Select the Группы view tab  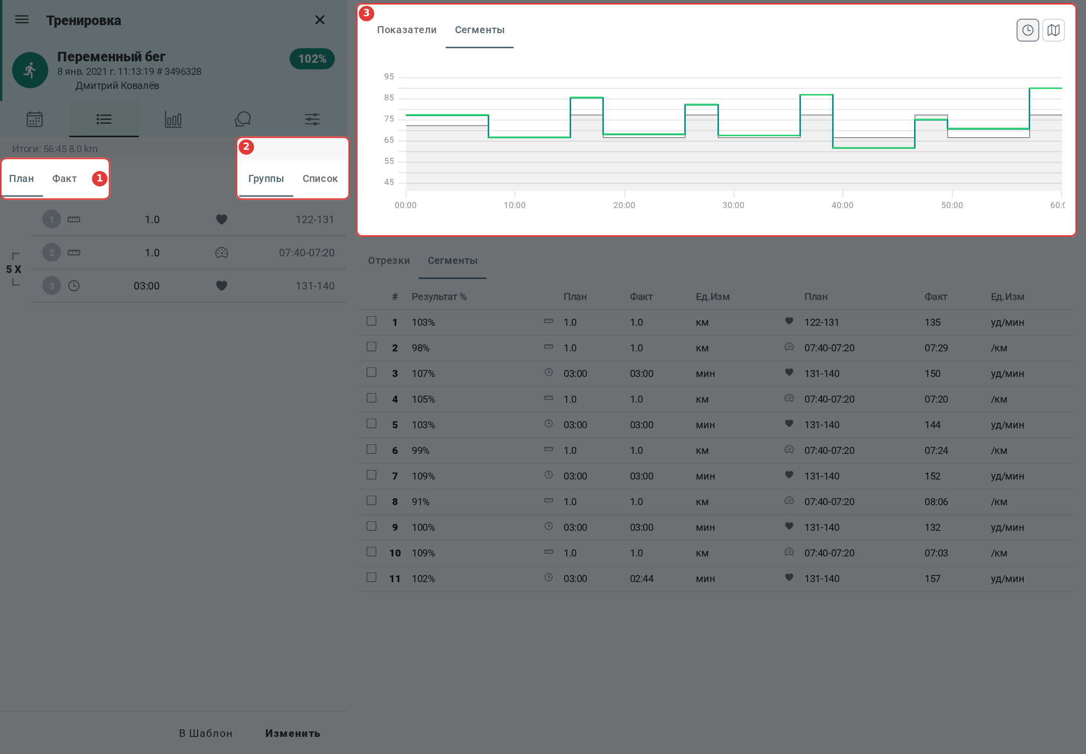tap(266, 178)
